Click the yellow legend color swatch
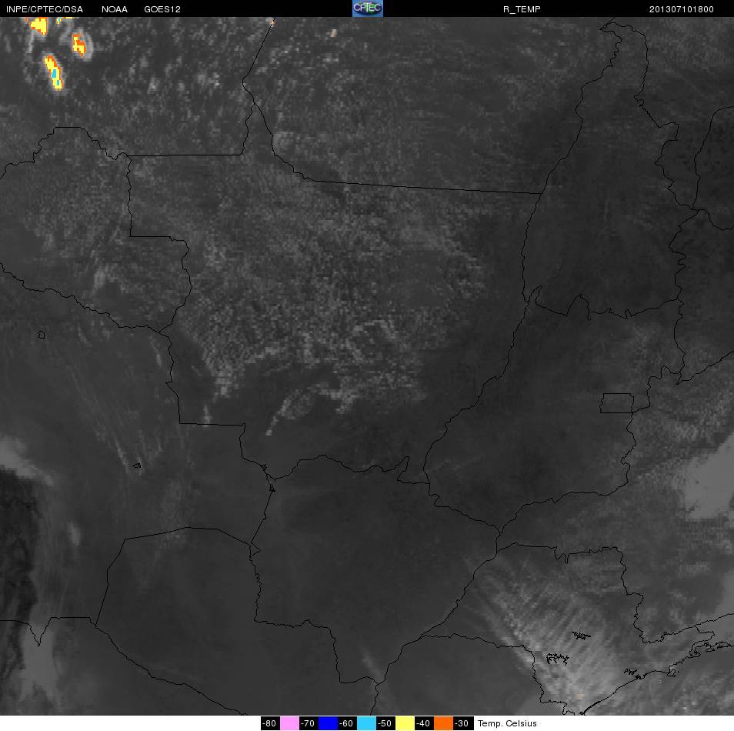The height and width of the screenshot is (731, 734). click(405, 723)
